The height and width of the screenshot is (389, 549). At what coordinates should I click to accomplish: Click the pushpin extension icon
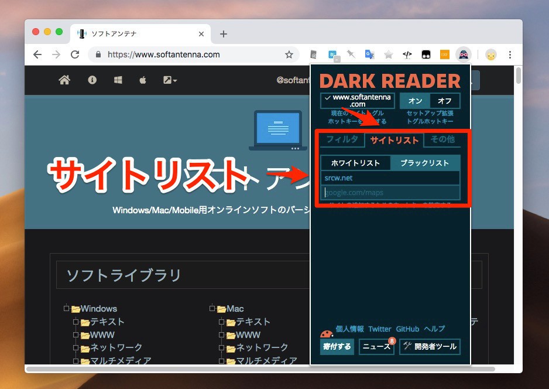351,54
